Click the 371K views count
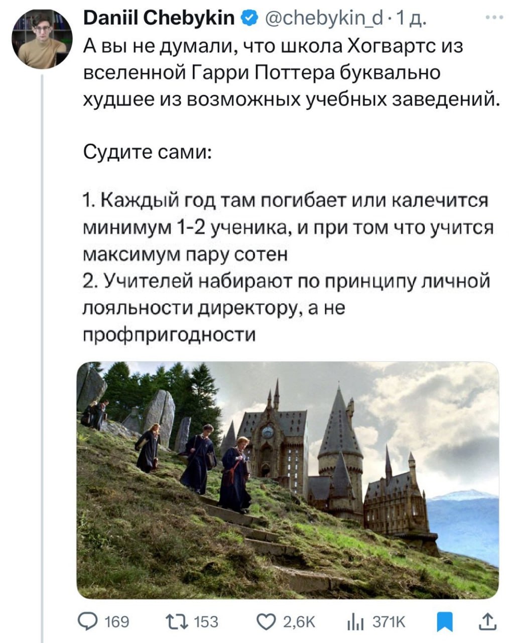This screenshot has width=509, height=643. click(x=389, y=623)
